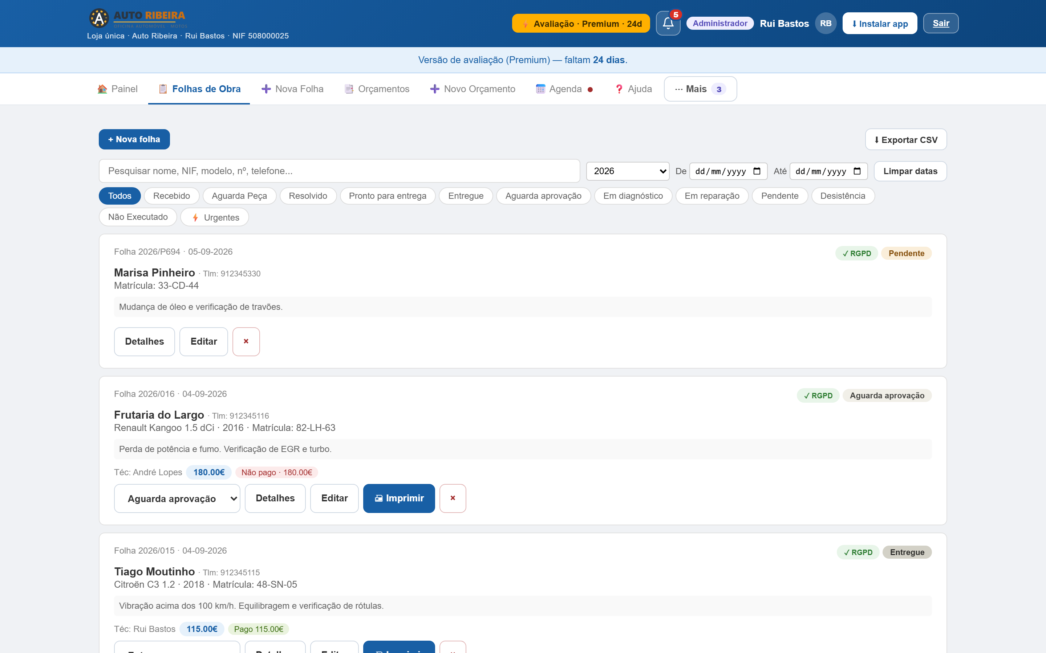
Task: Open Aguarda aprovação status dropdown on Frutaria card
Action: (x=177, y=498)
